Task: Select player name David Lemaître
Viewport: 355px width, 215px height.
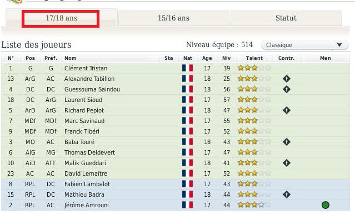Action: tap(86, 173)
